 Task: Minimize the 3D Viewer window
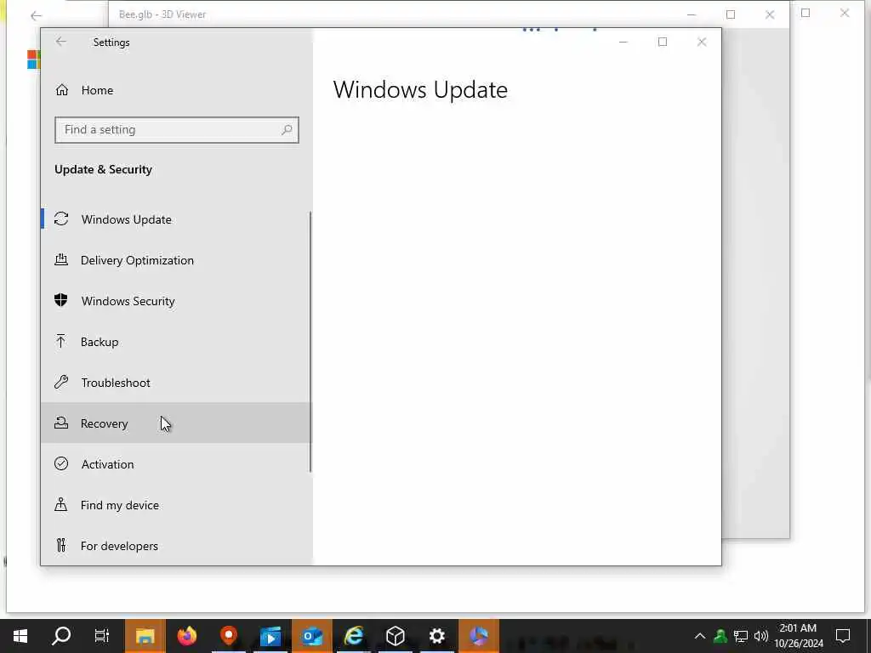(692, 14)
